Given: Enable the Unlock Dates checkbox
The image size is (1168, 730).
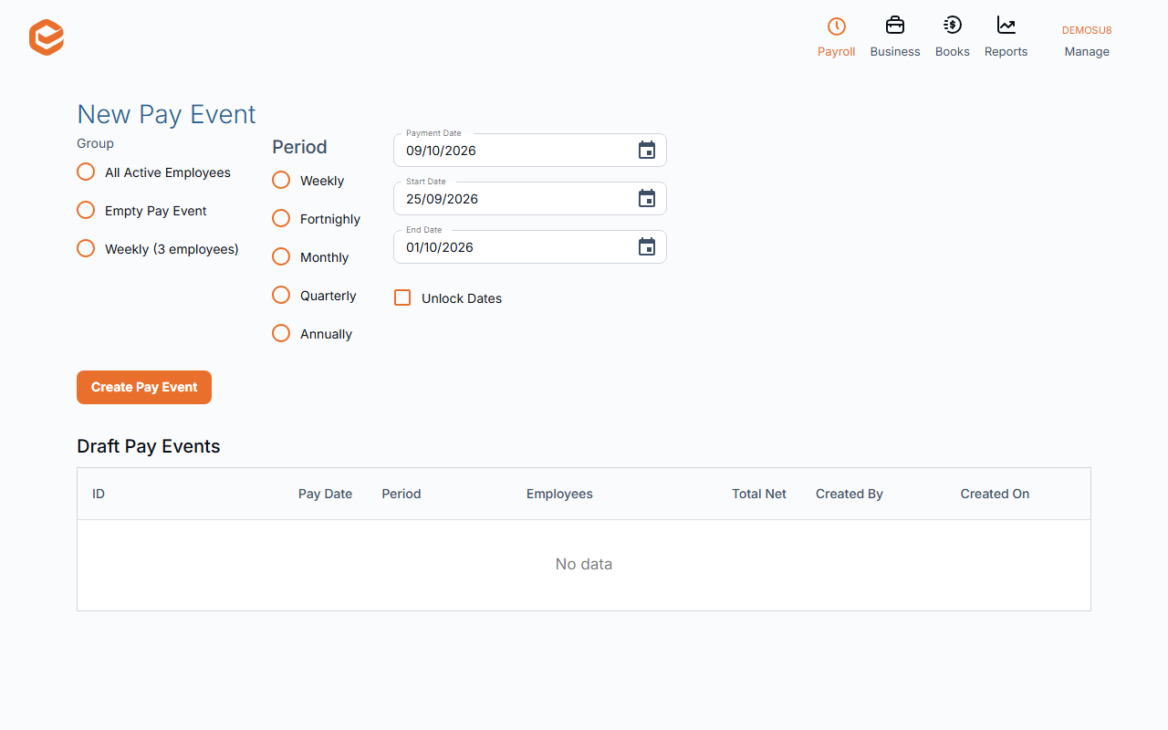Looking at the screenshot, I should (402, 297).
